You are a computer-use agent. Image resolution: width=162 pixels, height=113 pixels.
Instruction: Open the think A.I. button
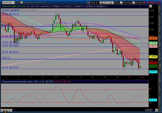click(x=93, y=2)
